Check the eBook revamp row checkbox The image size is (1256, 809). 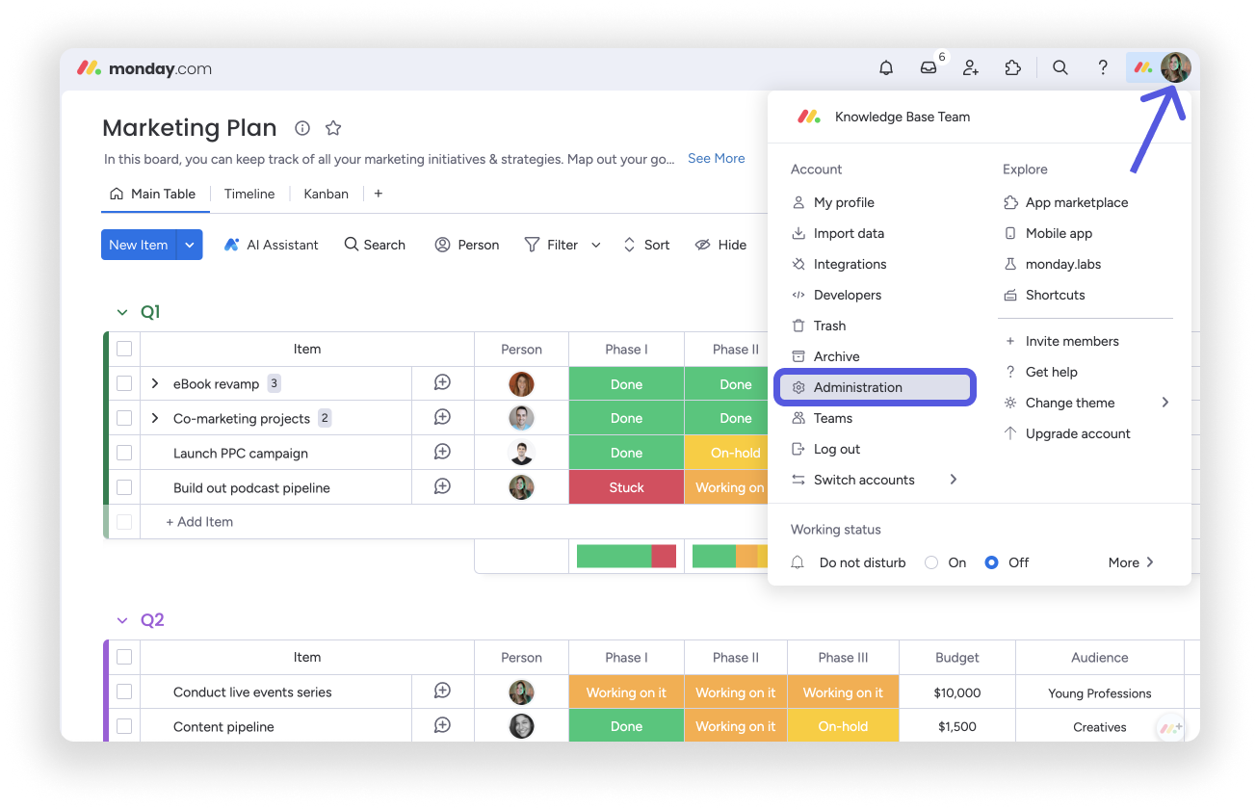point(124,383)
